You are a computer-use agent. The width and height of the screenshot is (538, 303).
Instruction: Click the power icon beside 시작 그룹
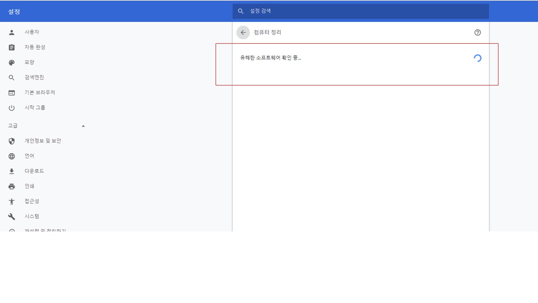pyautogui.click(x=12, y=108)
